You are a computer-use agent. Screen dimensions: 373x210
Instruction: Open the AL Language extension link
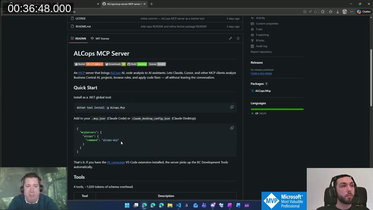116,163
